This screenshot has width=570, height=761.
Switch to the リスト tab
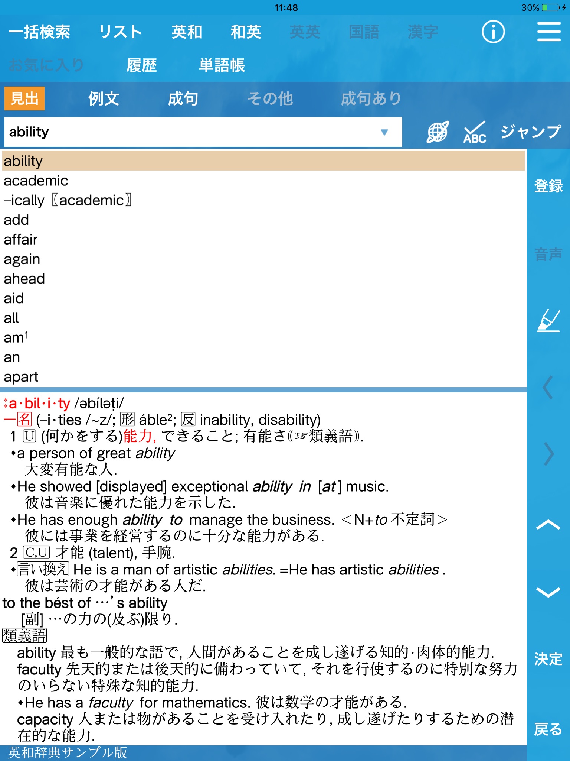120,32
